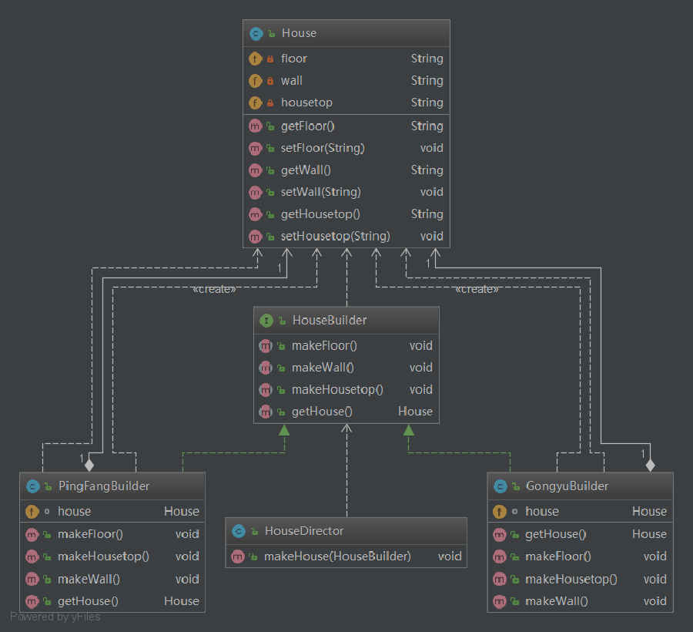The image size is (693, 632).
Task: Click the House class icon
Action: point(256,33)
